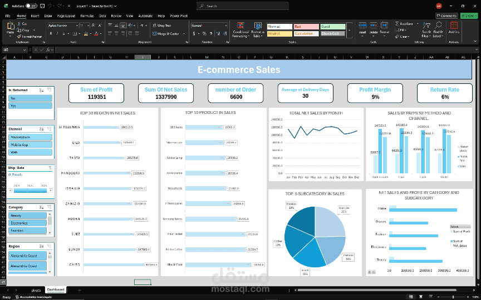
Task: Click the Cut scissors icon
Action: point(19,23)
